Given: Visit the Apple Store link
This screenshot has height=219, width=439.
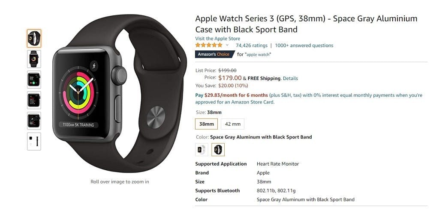Looking at the screenshot, I should [217, 38].
